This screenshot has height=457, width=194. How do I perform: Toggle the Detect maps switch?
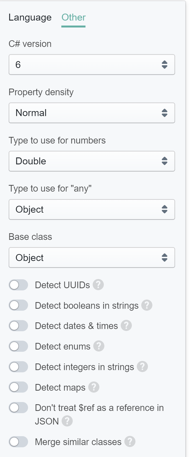[18, 387]
